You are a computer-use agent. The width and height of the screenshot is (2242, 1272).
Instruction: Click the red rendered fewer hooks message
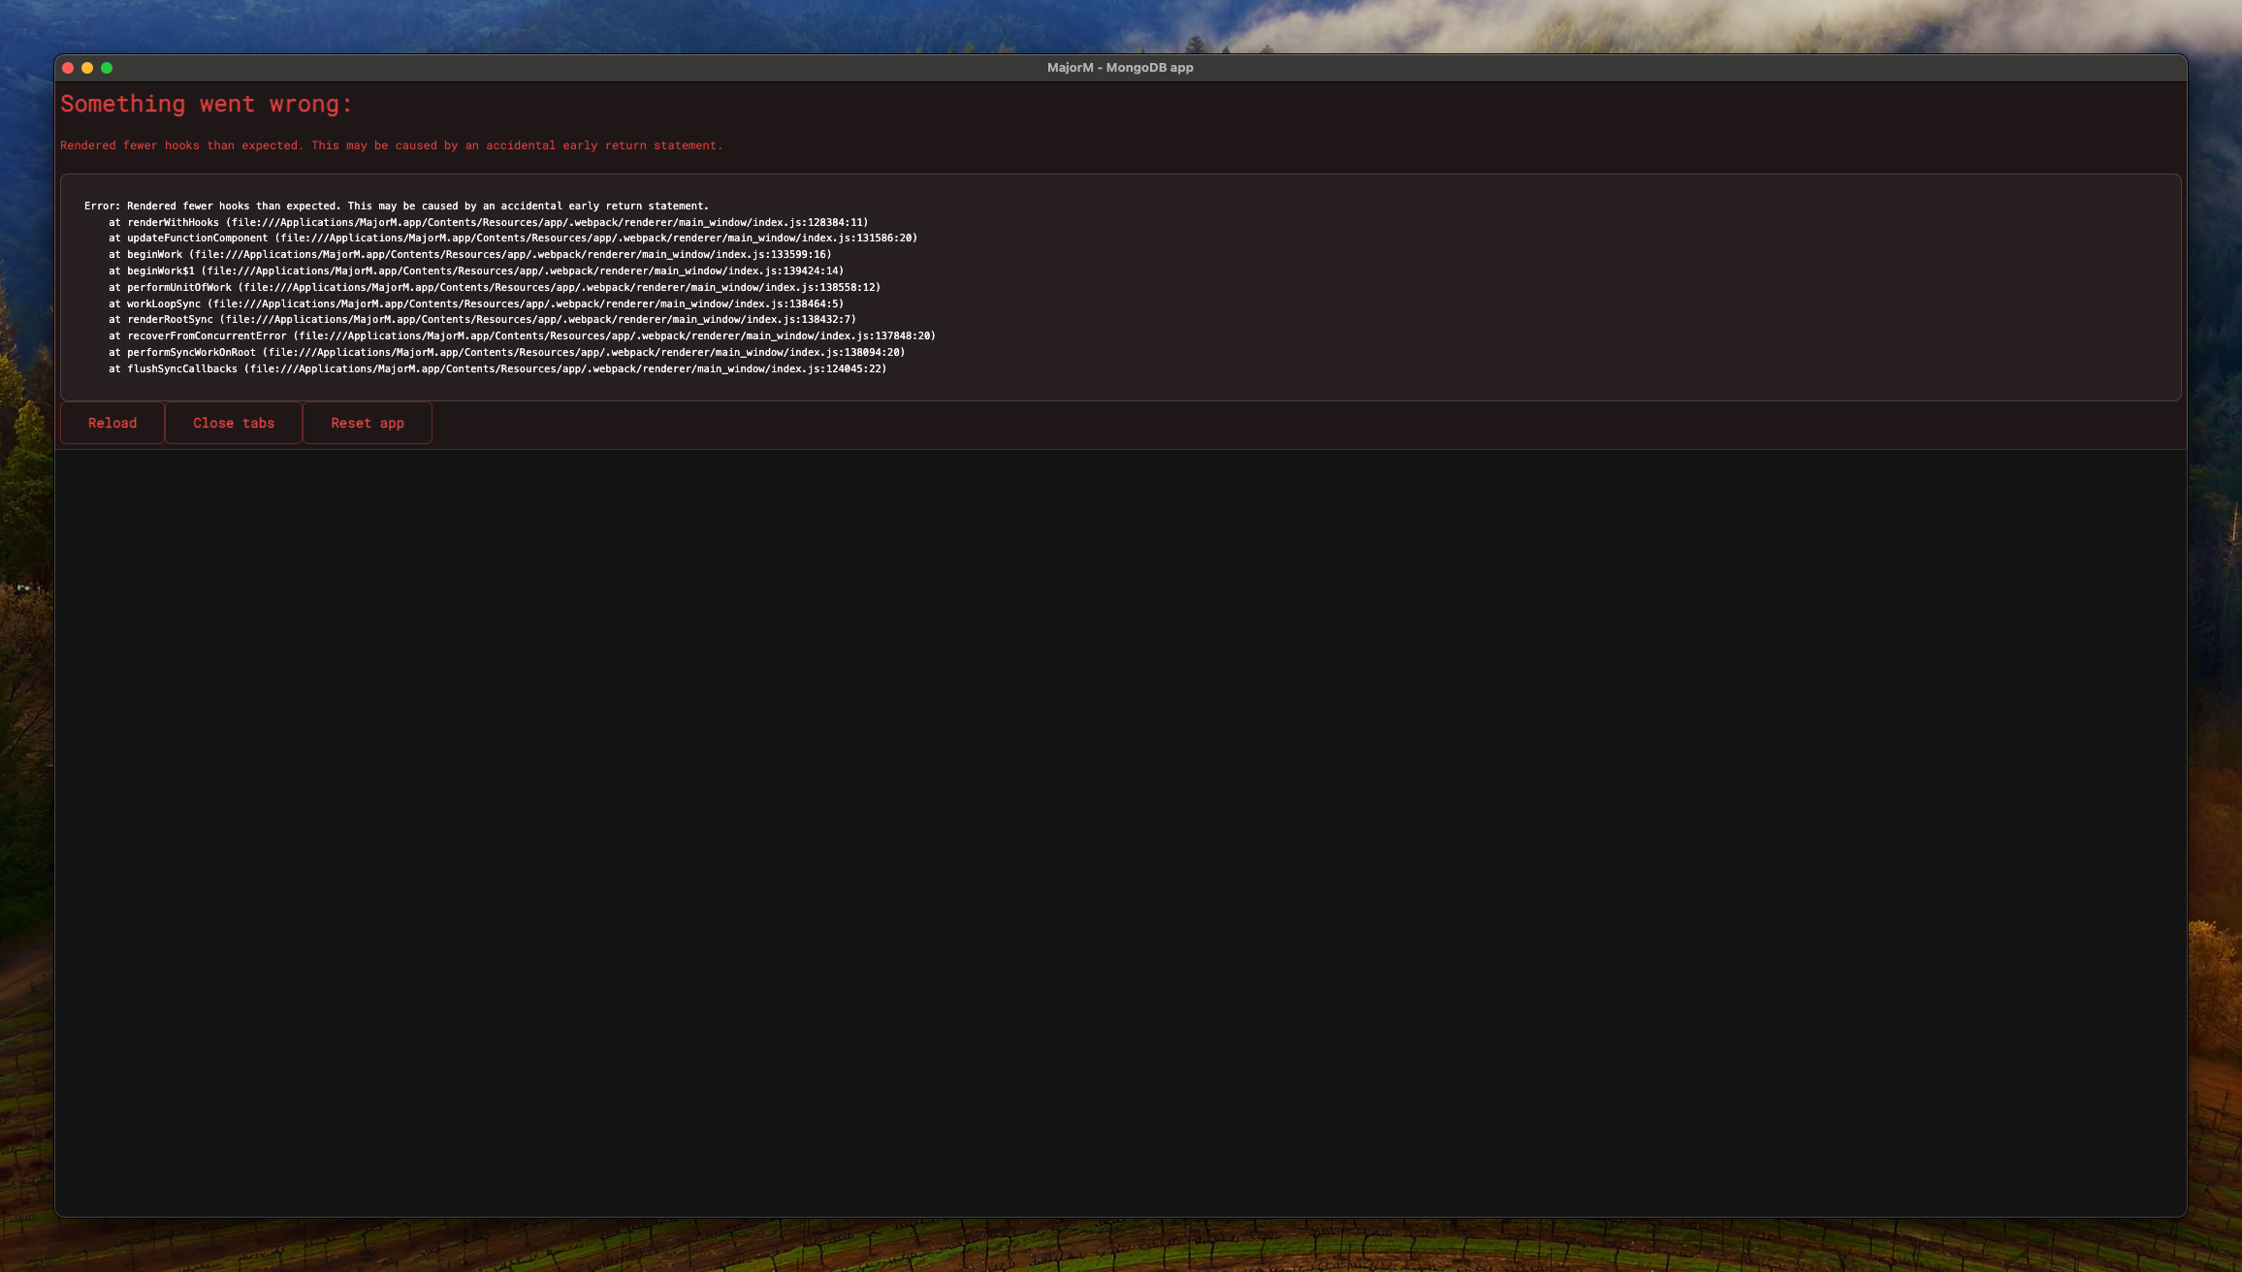pos(392,145)
